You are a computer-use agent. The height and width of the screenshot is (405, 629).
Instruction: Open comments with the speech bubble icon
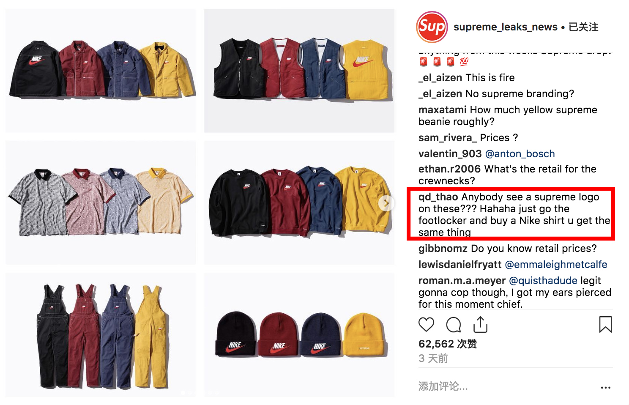(454, 325)
